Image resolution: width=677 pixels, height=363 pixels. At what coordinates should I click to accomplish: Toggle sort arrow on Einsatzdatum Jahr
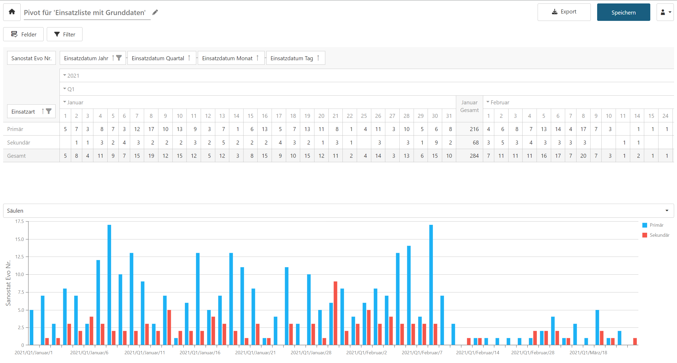113,58
